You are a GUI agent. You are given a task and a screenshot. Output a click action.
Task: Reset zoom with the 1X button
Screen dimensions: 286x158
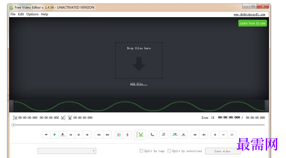coord(232,135)
